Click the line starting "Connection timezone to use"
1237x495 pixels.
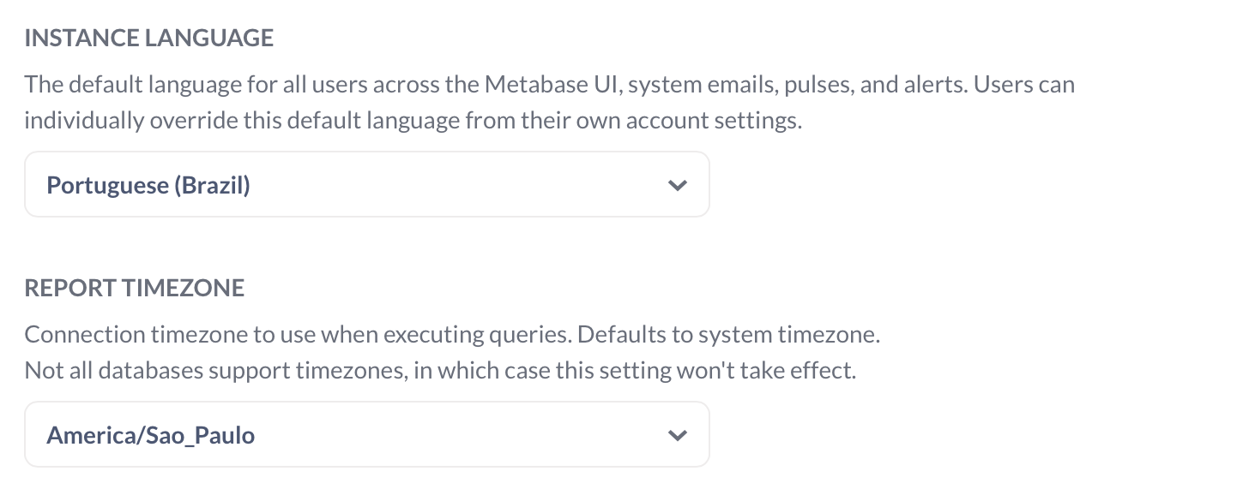453,335
